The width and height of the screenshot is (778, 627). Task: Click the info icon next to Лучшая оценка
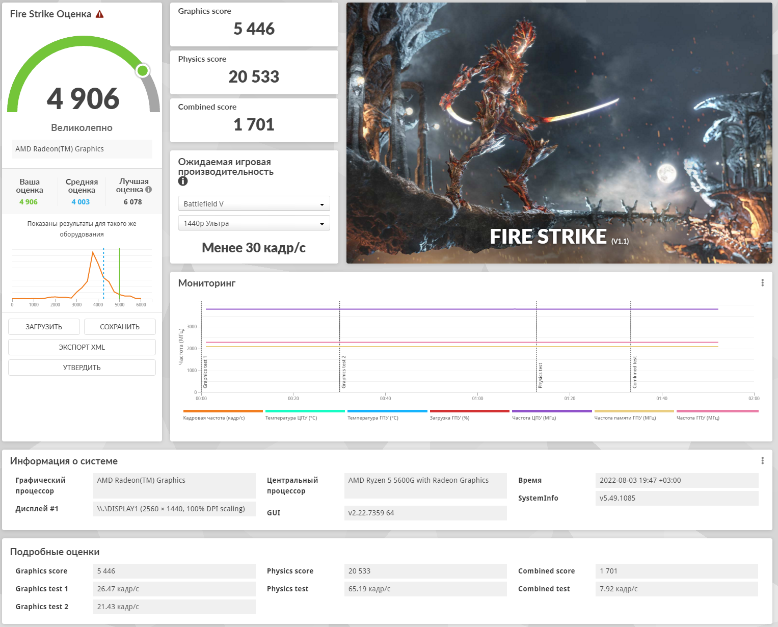[x=149, y=190]
